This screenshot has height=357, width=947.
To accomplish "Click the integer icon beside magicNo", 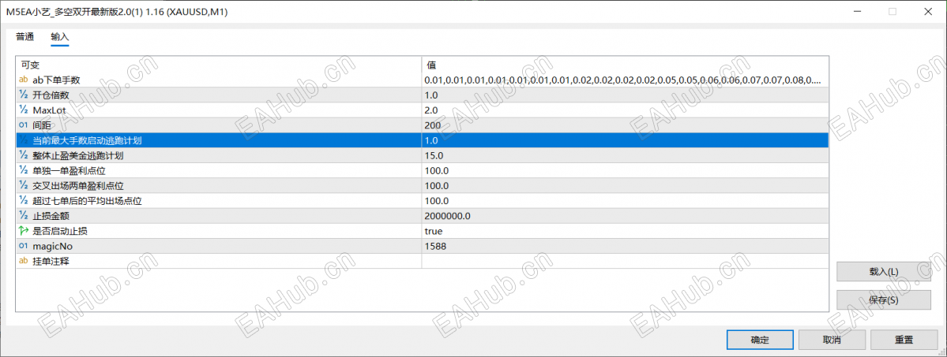I will click(x=24, y=246).
